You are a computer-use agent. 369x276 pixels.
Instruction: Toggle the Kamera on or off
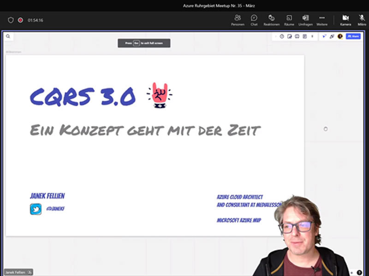click(345, 20)
